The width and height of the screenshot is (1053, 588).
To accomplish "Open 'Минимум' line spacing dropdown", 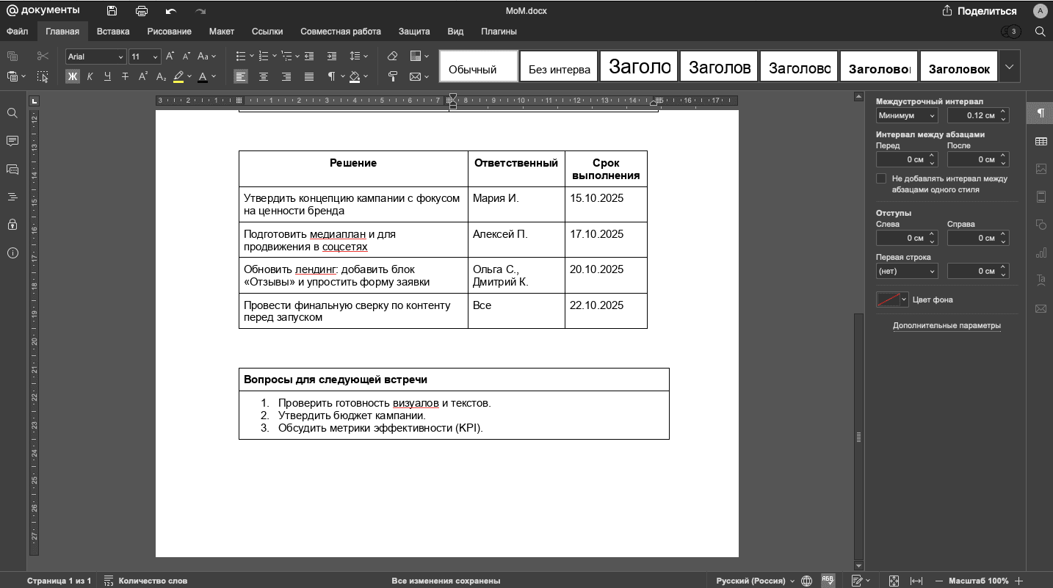I will point(907,115).
